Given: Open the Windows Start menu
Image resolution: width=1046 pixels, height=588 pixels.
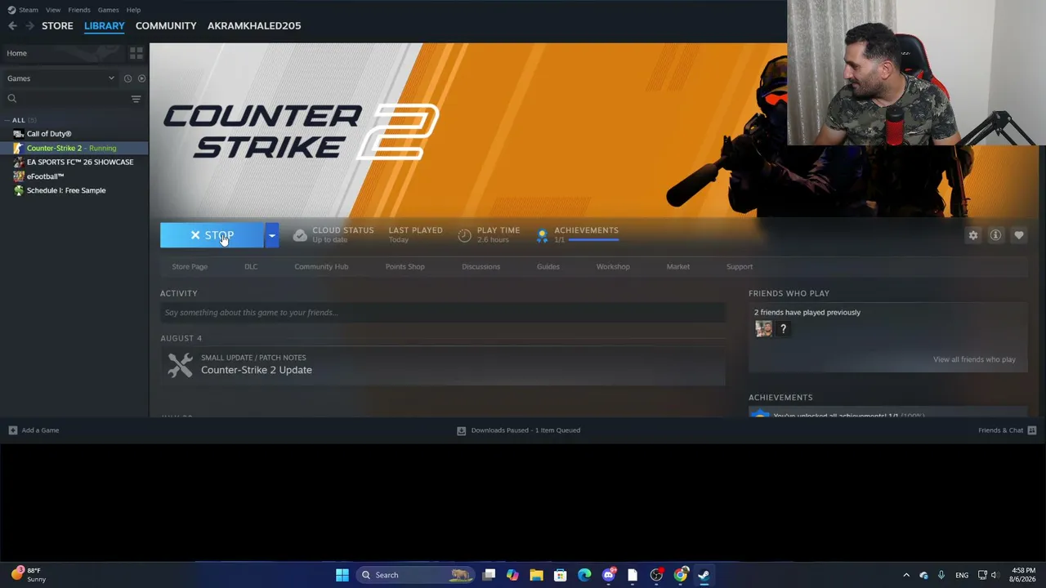Looking at the screenshot, I should click(342, 575).
